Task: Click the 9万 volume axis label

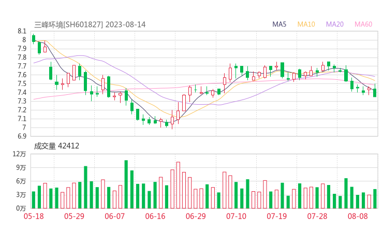Action: coord(21,167)
